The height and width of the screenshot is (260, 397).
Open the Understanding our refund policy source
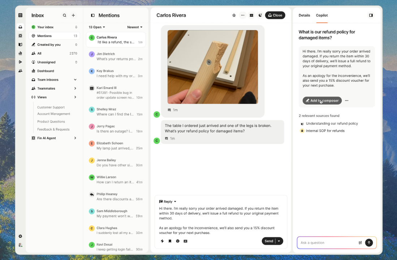click(x=332, y=124)
